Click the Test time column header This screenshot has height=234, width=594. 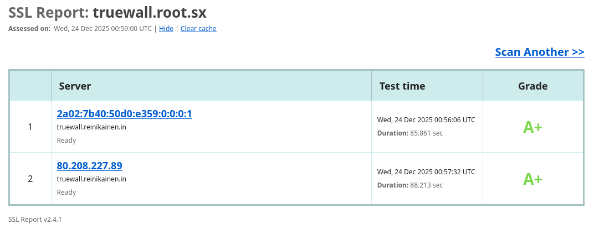pos(402,86)
